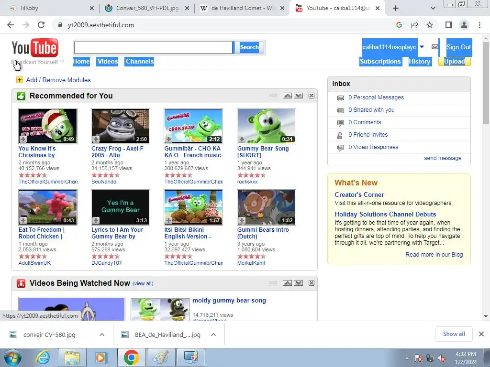This screenshot has width=490, height=367.
Task: Add Itsi Bitsi Bikini video to queue
Action: pos(169,220)
